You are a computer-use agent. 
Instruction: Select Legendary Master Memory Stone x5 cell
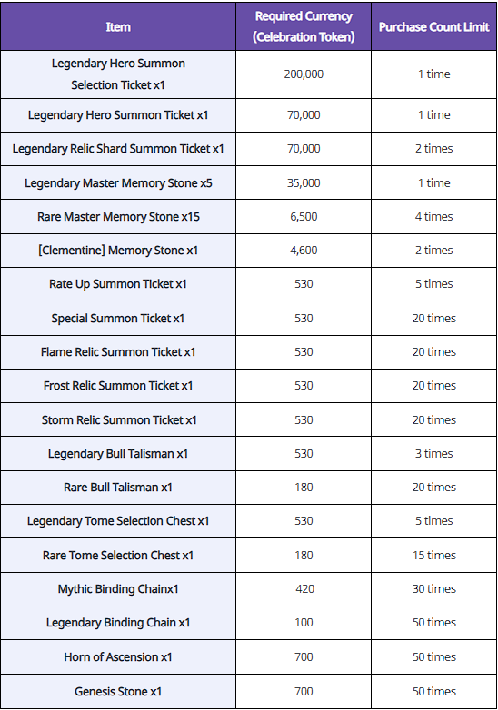118,182
